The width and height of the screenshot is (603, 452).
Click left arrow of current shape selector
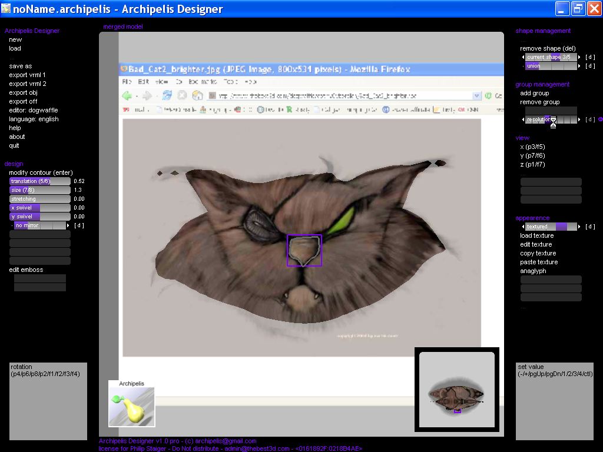(524, 57)
